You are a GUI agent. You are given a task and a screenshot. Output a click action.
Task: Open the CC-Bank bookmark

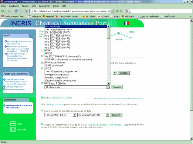tap(103, 16)
